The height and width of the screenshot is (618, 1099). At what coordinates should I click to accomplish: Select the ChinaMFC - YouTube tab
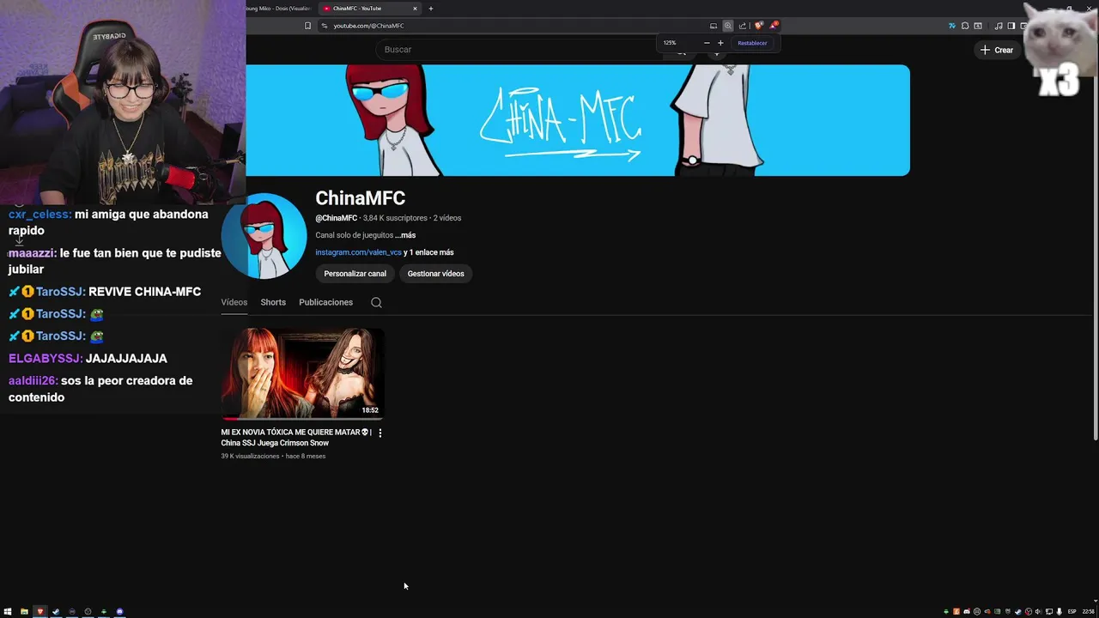(x=369, y=9)
